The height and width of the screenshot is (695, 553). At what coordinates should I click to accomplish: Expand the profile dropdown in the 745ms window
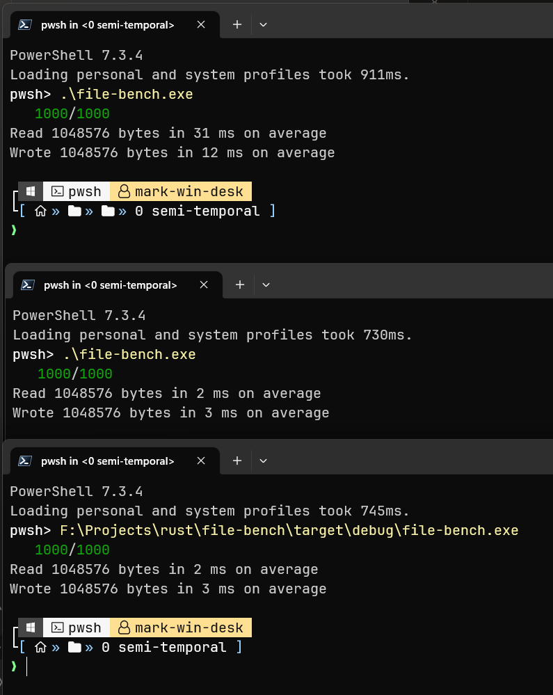tap(263, 461)
